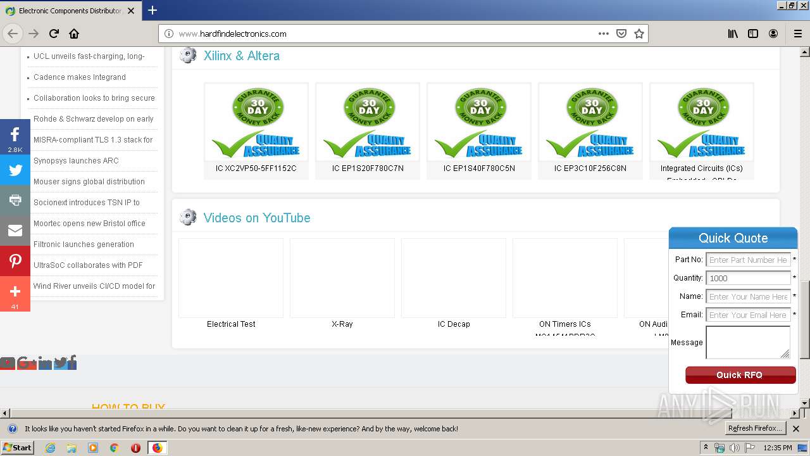The image size is (810, 456).
Task: Read news 'Synopsys launches ARC'
Action: pyautogui.click(x=76, y=161)
